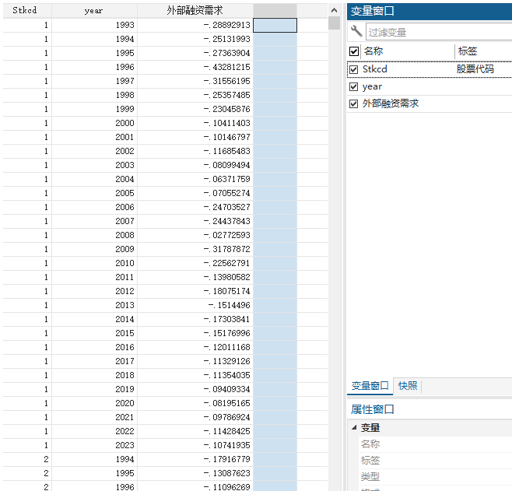Click the year cell 2005

pos(94,193)
